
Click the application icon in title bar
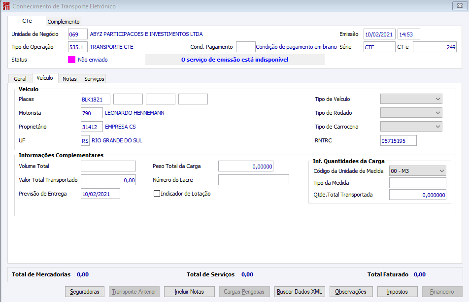pyautogui.click(x=6, y=6)
